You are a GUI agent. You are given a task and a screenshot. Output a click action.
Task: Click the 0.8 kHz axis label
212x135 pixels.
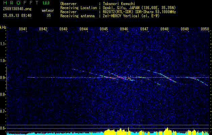click(x=3, y=94)
